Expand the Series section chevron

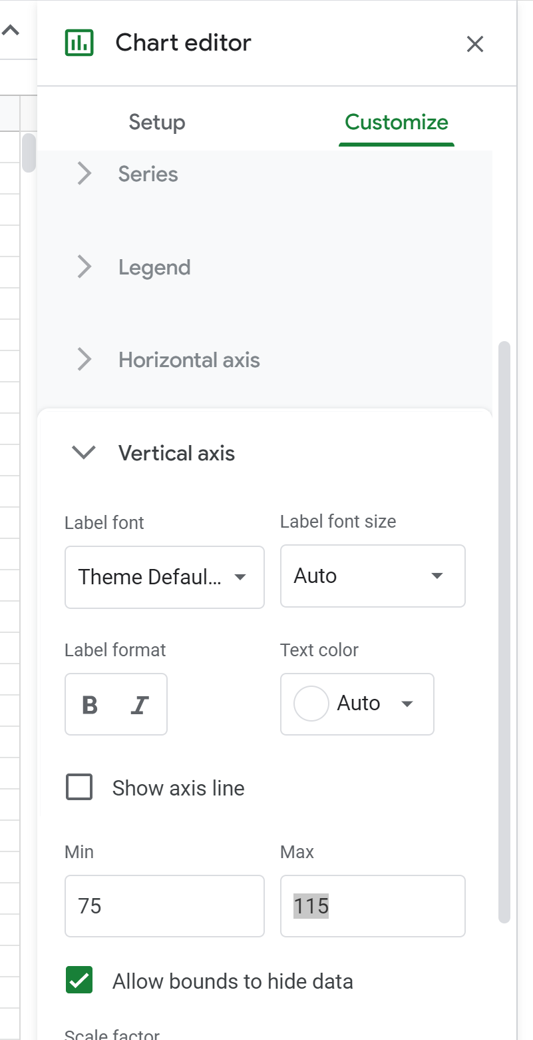point(85,174)
